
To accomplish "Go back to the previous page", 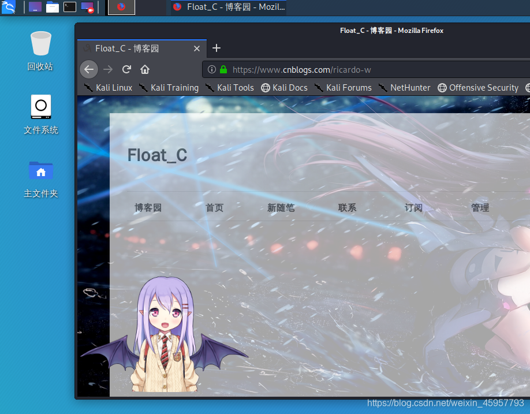I will (89, 69).
